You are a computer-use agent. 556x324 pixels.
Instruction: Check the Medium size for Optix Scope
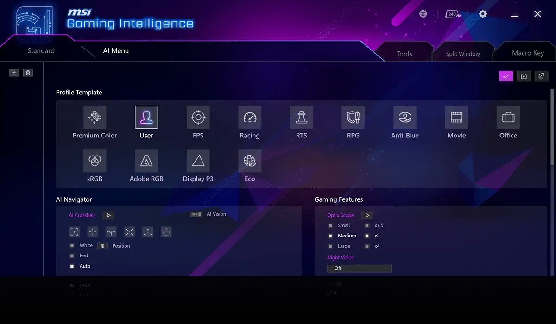coord(330,236)
